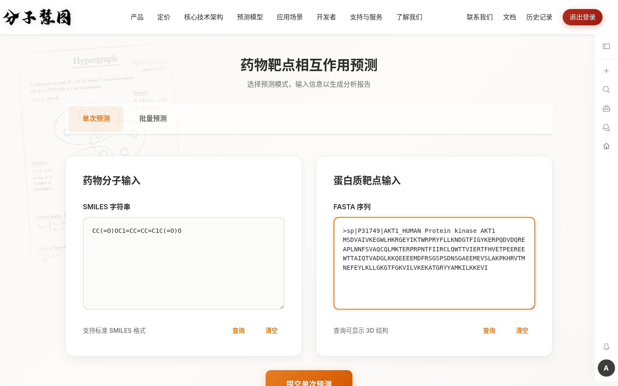The height and width of the screenshot is (386, 618).
Task: Click the 退出登录 button
Action: click(x=582, y=17)
